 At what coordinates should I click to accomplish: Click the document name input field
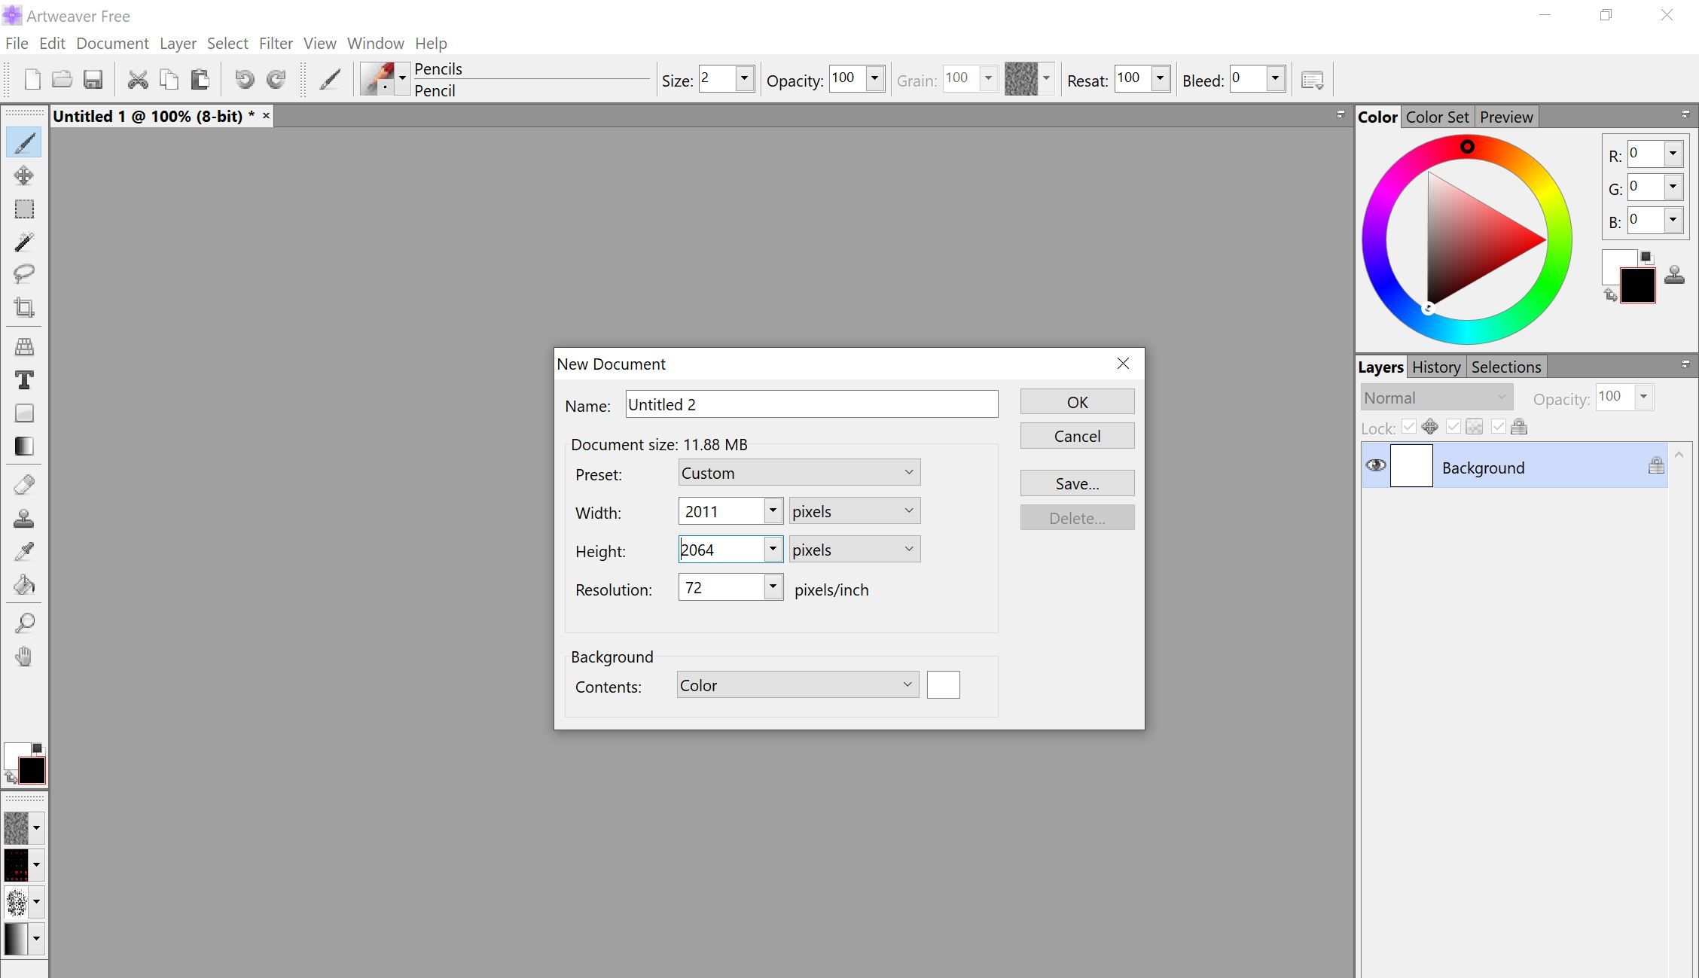pos(811,404)
